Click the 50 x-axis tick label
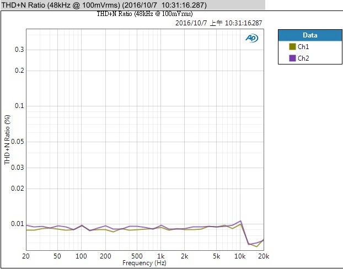Viewport: 343px width, 269px height. pyautogui.click(x=57, y=256)
